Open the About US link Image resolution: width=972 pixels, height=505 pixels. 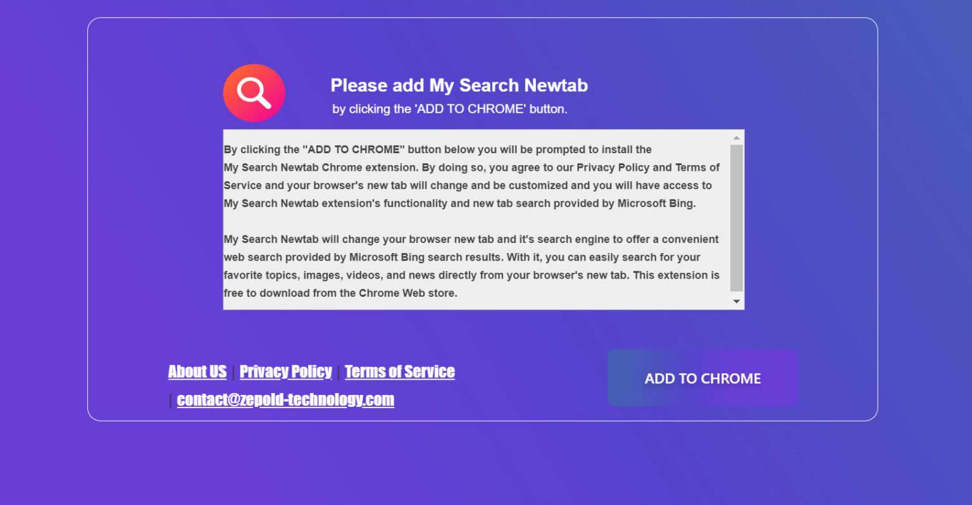coord(197,371)
